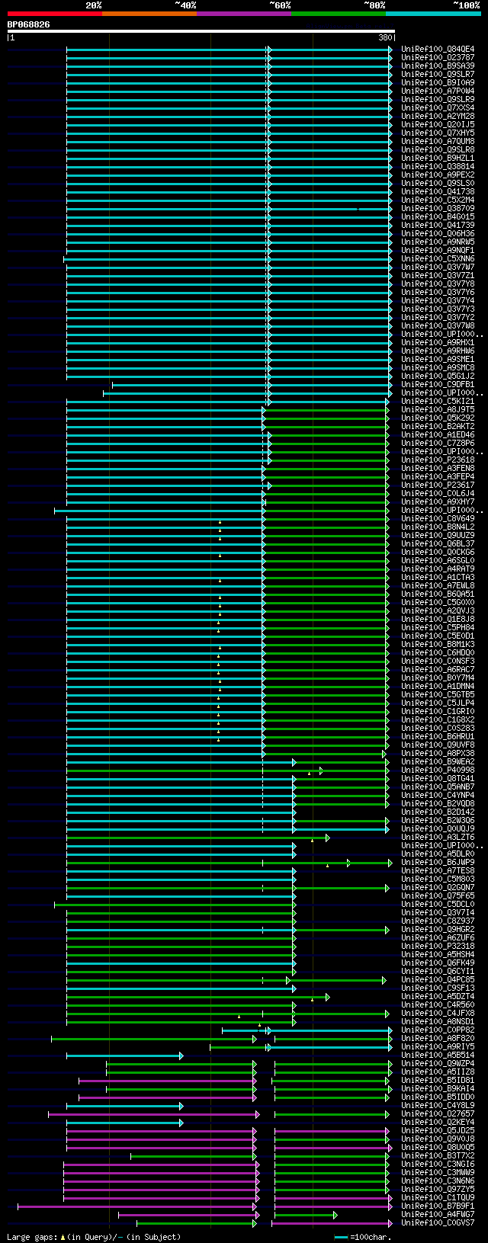Click the white query length scale bar

click(201, 31)
